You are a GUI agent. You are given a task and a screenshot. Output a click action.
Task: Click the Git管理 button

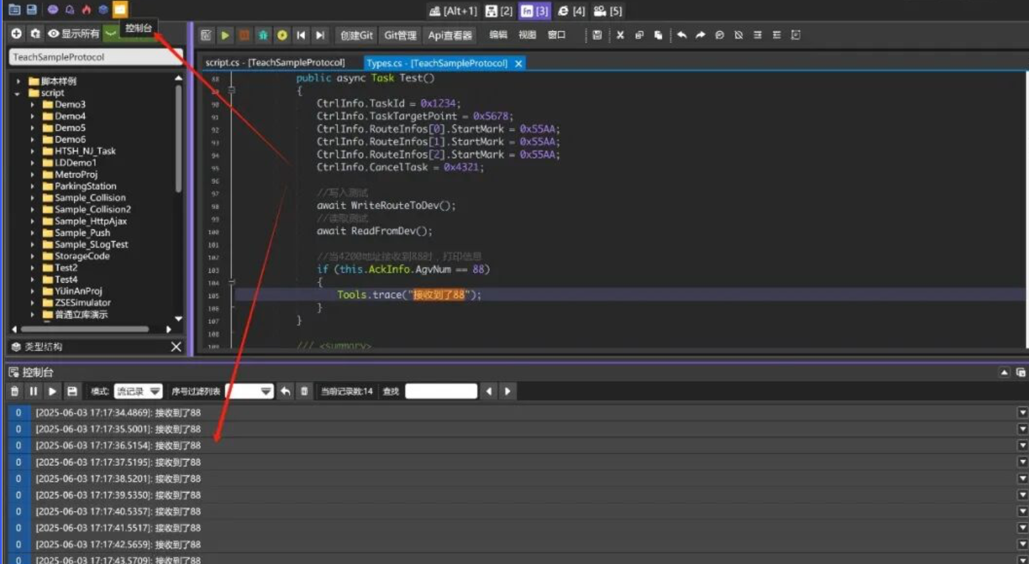[401, 36]
